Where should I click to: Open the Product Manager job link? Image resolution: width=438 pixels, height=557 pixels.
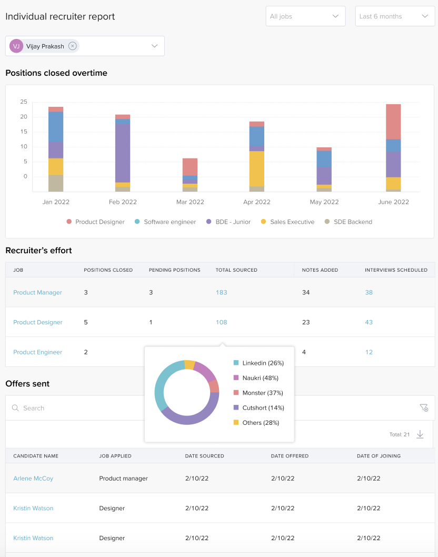[x=37, y=293]
